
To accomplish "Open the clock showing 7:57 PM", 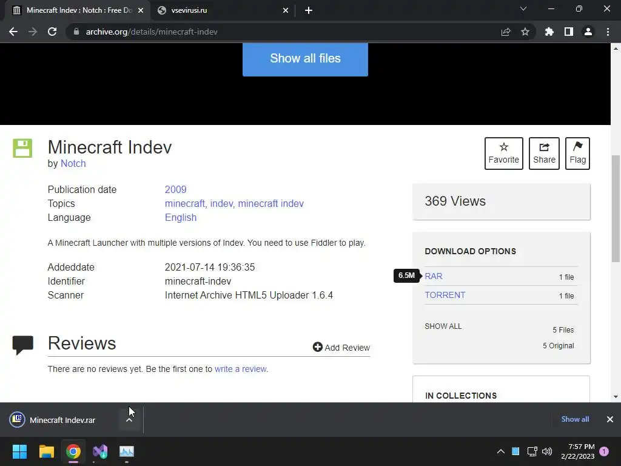I will (577, 451).
